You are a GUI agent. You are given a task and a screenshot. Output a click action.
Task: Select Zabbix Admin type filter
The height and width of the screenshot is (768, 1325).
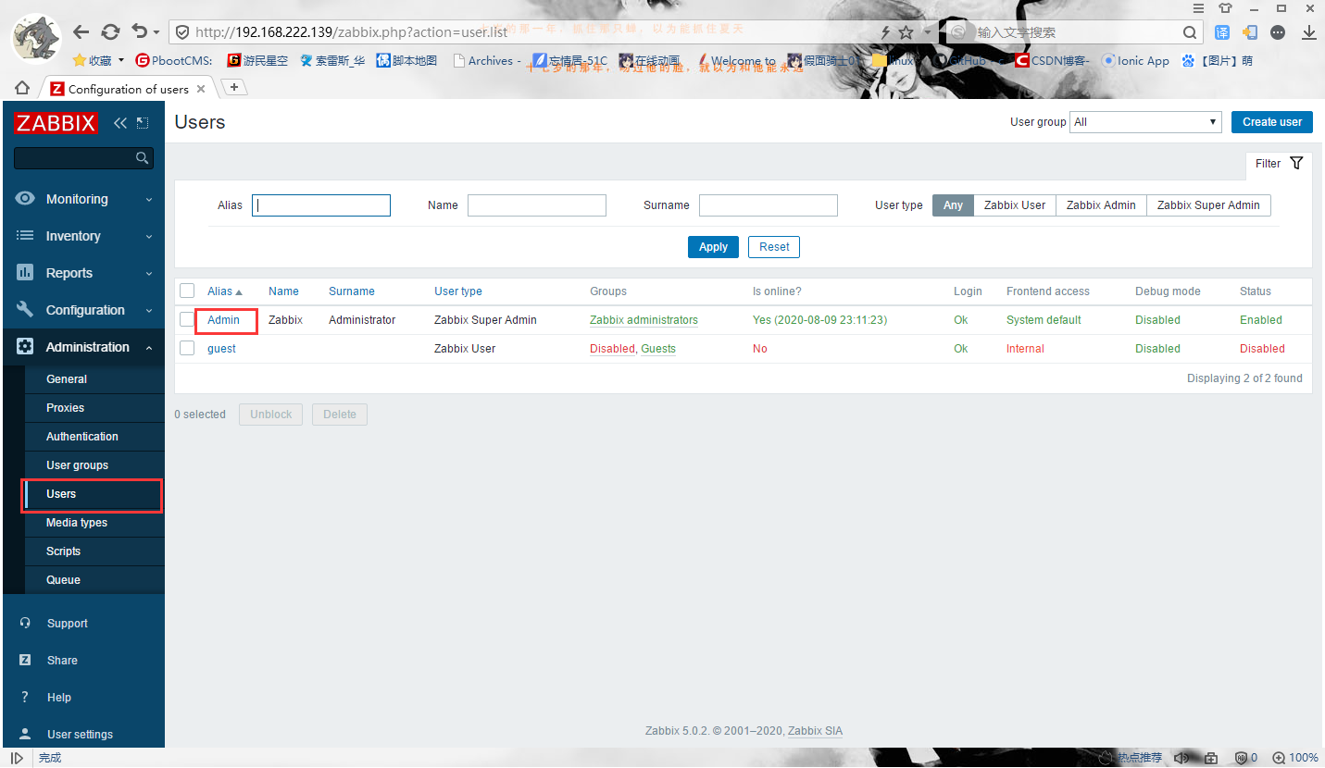(1101, 205)
